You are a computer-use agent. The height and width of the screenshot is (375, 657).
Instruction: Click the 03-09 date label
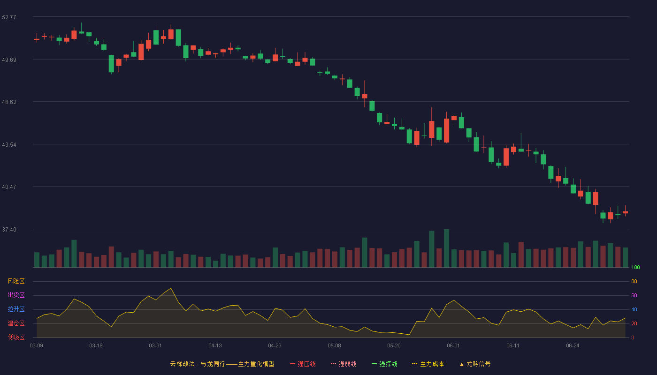37,345
